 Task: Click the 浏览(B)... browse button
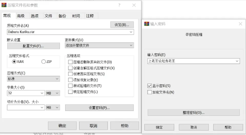pos(122,25)
